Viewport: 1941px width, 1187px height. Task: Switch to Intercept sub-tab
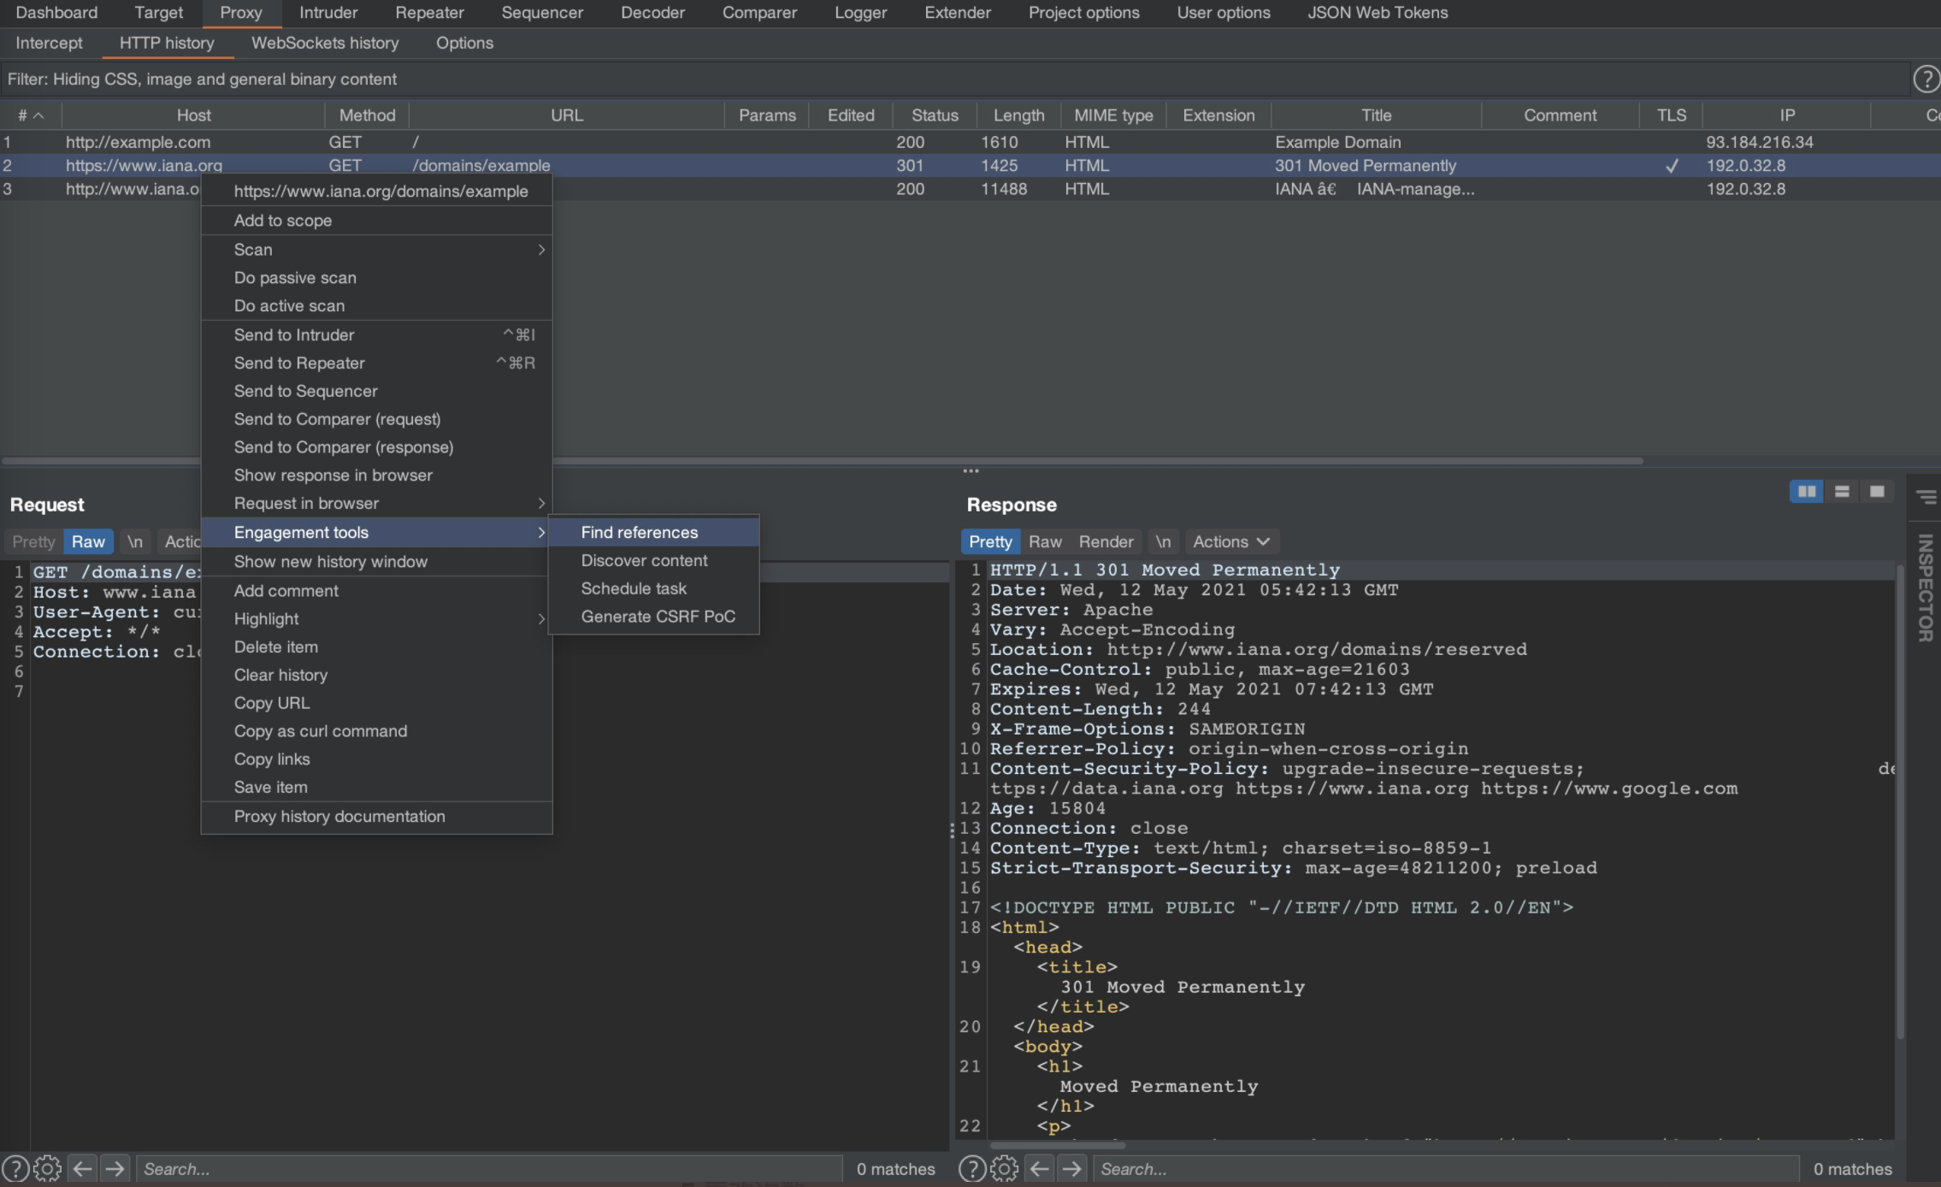click(x=49, y=43)
